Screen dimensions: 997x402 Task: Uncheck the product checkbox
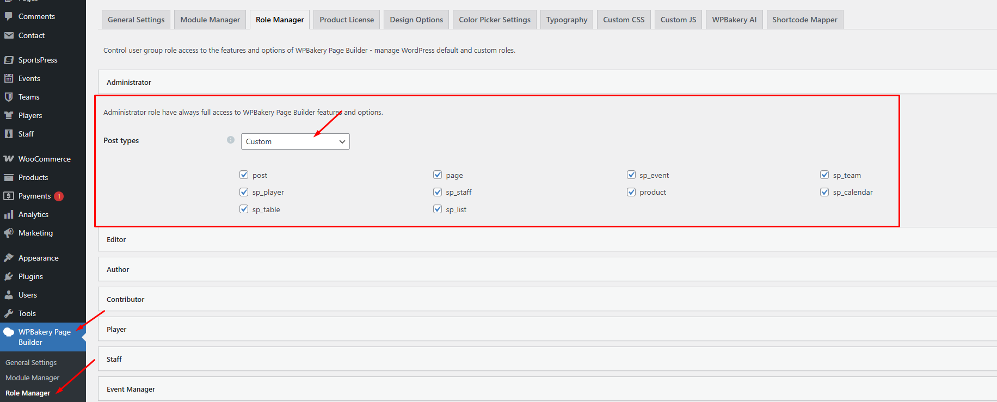[631, 192]
